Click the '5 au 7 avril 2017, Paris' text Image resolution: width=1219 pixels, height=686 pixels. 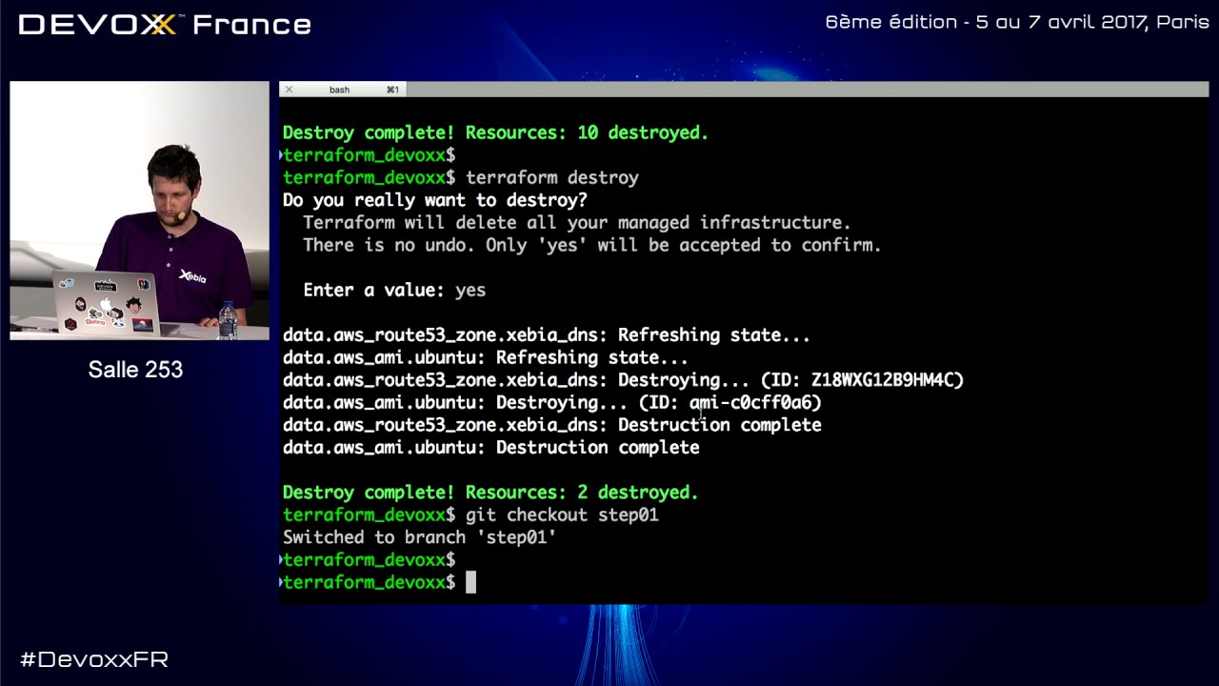1092,22
